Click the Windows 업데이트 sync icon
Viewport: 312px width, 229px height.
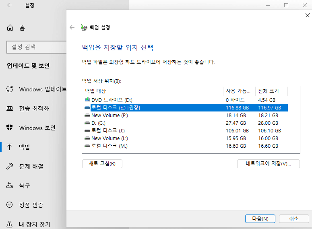(x=10, y=89)
